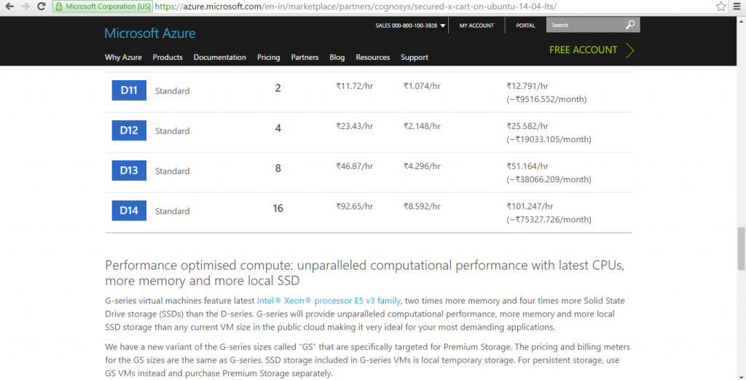Expand the Sales phone number dropdown
This screenshot has height=380, width=746.
point(443,26)
